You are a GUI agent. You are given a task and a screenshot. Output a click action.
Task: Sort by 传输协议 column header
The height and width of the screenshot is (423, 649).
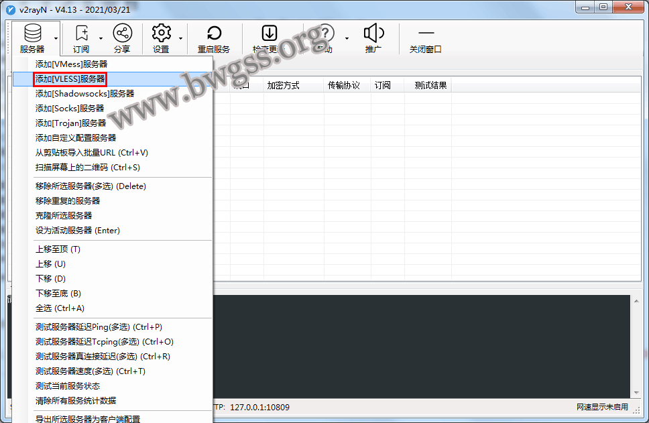coord(347,86)
